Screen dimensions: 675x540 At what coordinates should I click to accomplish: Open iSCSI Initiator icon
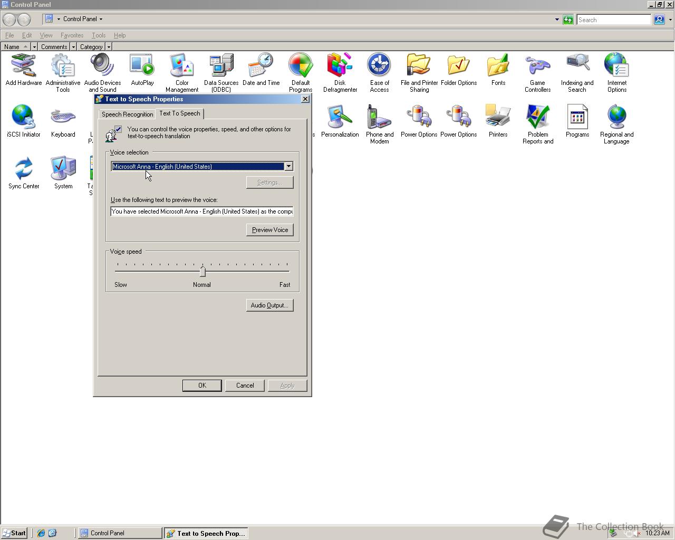(24, 121)
